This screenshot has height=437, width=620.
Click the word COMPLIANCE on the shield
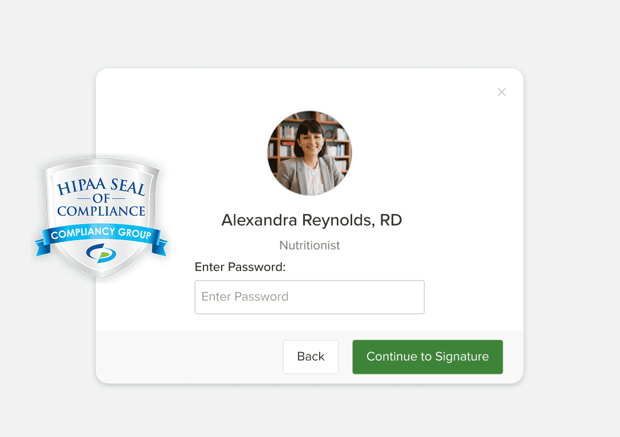101,211
